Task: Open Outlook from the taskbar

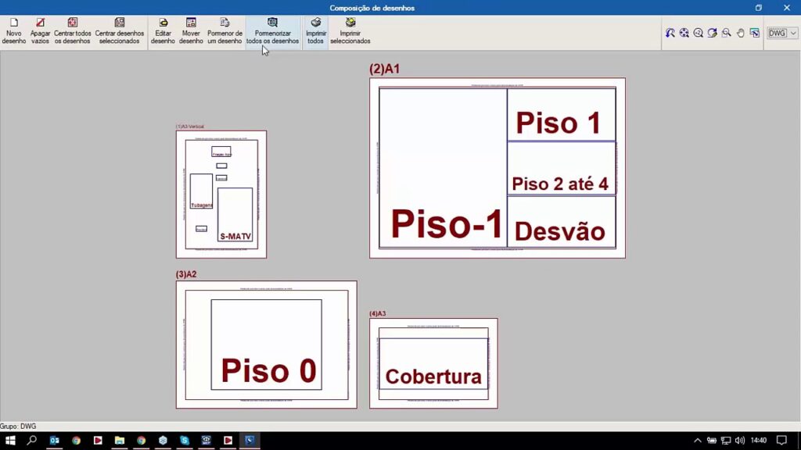Action: click(x=54, y=441)
